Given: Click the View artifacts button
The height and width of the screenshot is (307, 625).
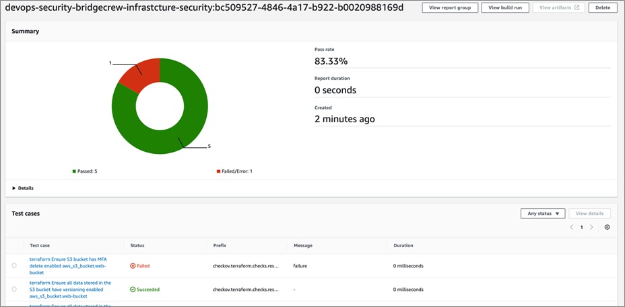Looking at the screenshot, I should (x=559, y=7).
